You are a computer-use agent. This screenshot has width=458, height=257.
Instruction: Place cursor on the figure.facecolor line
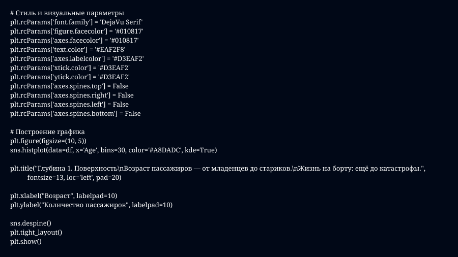[x=76, y=31]
